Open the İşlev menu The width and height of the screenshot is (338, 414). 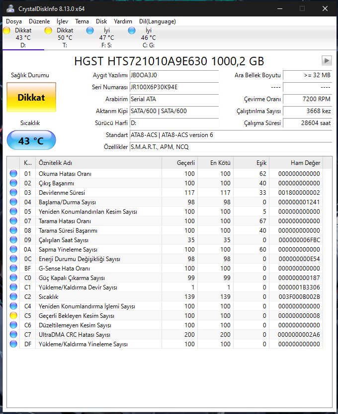(x=63, y=21)
